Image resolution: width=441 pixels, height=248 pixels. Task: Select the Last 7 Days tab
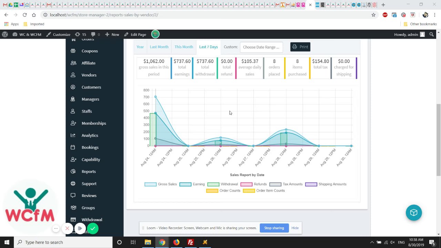point(208,47)
